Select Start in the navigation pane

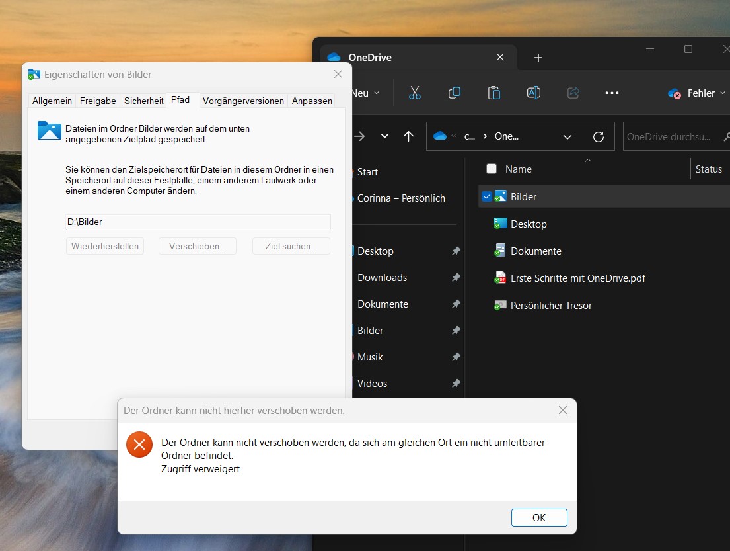tap(367, 171)
